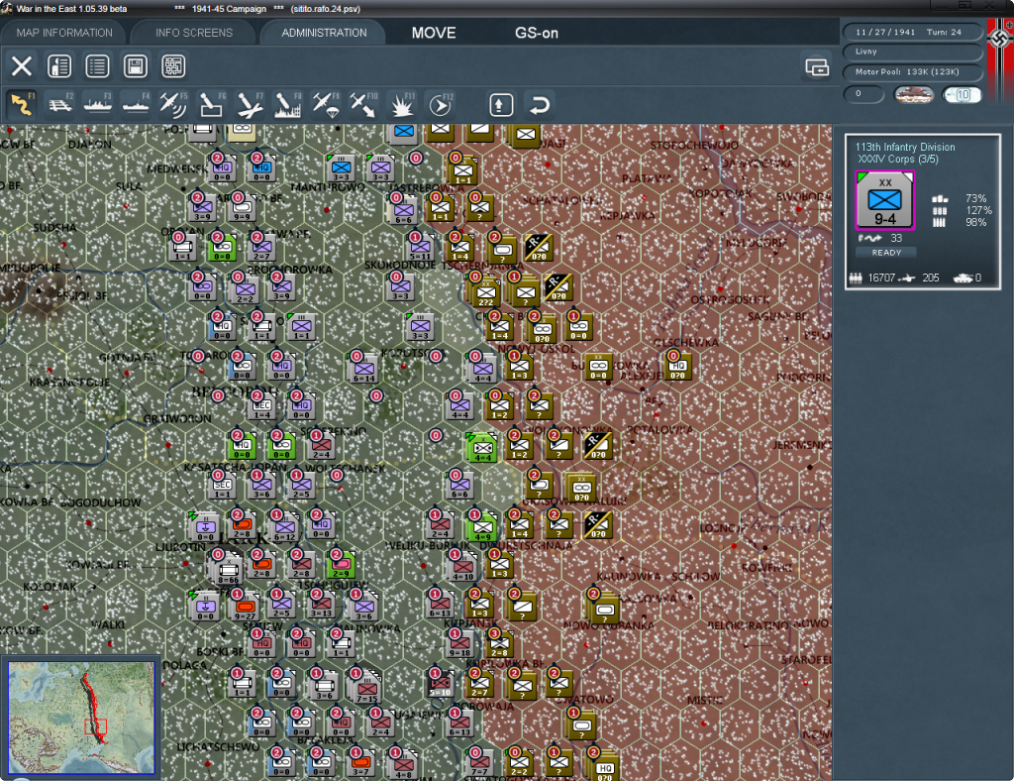Toggle the GS-on ground support setting
This screenshot has width=1014, height=781.
pyautogui.click(x=536, y=33)
